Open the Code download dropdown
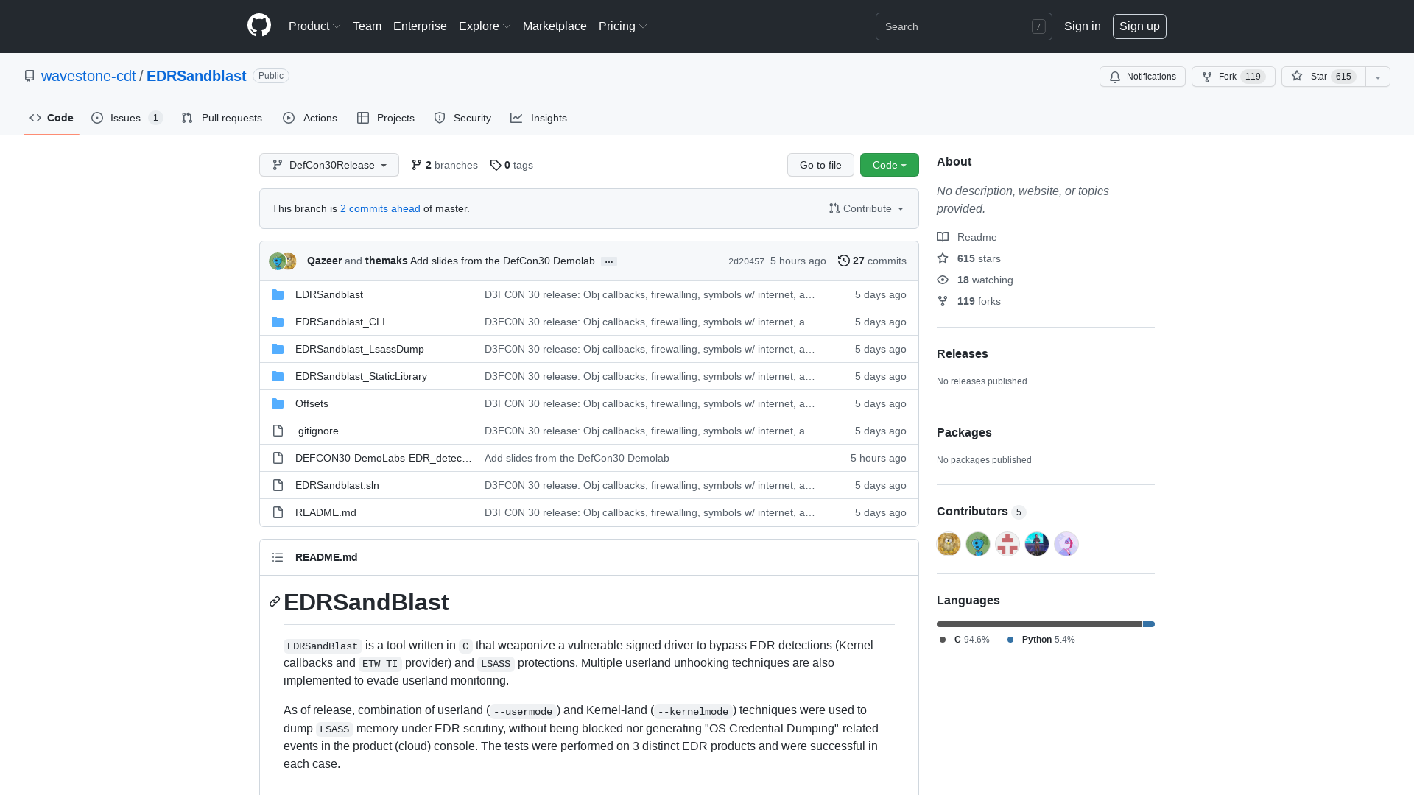 click(x=889, y=165)
